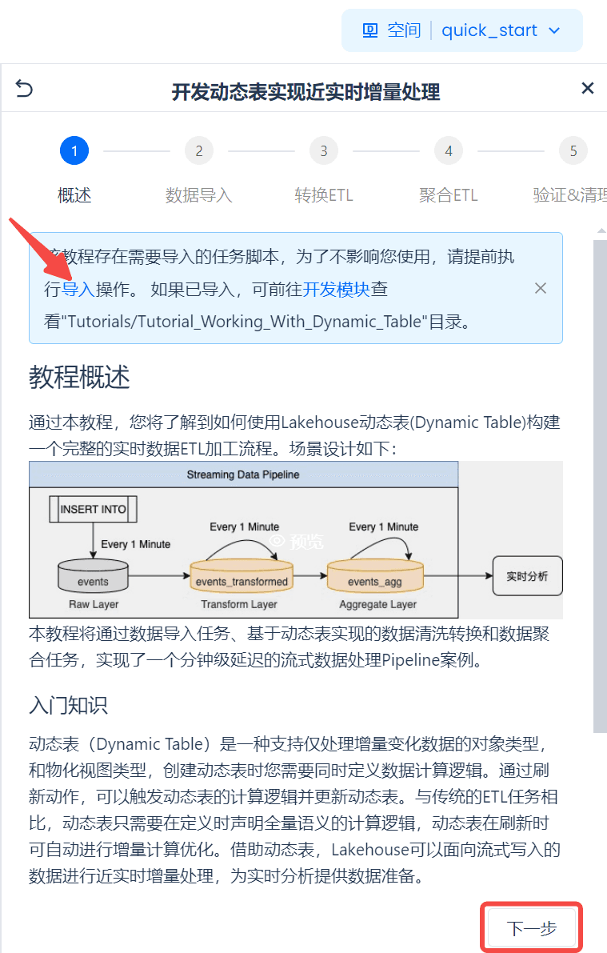Jump to step 3 转换ETL
This screenshot has height=953, width=607.
pyautogui.click(x=324, y=150)
